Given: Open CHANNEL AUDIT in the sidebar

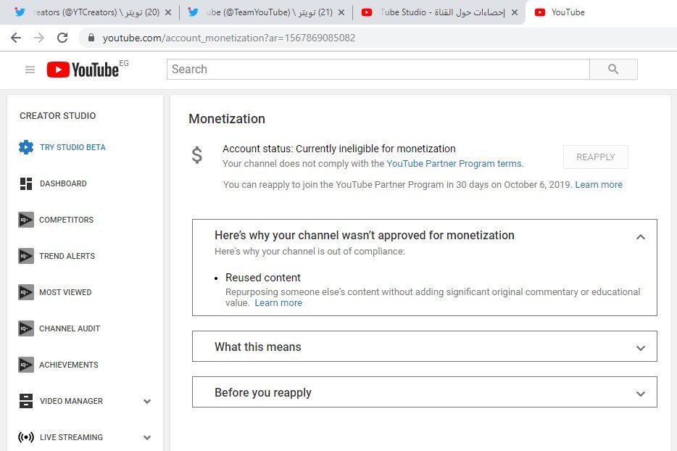Looking at the screenshot, I should 70,328.
